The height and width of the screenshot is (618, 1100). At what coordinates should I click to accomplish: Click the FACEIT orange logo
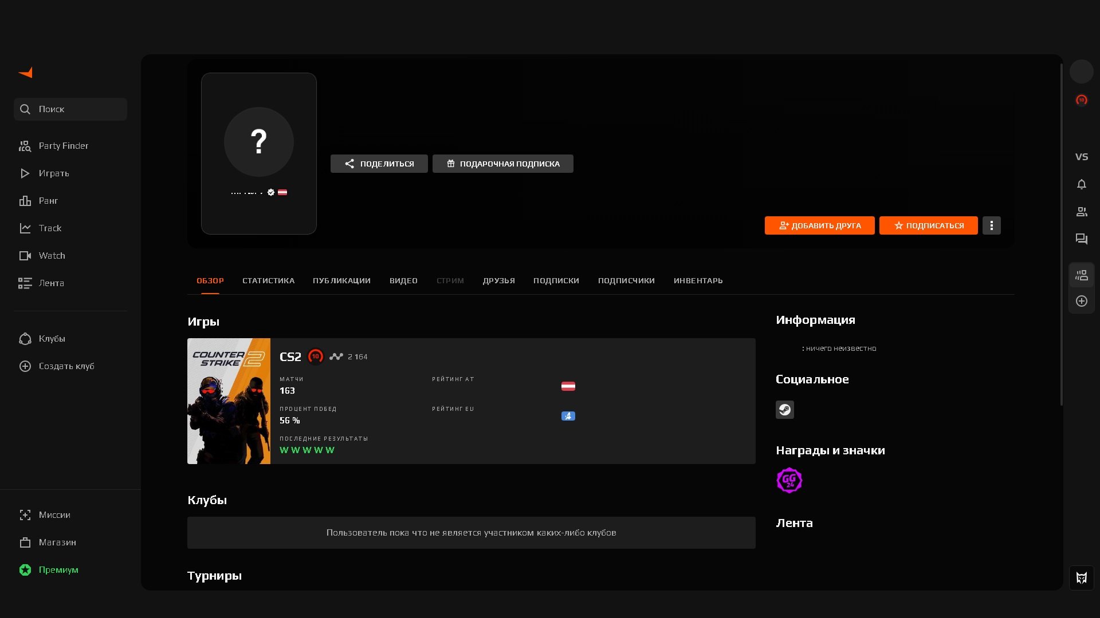tap(26, 73)
